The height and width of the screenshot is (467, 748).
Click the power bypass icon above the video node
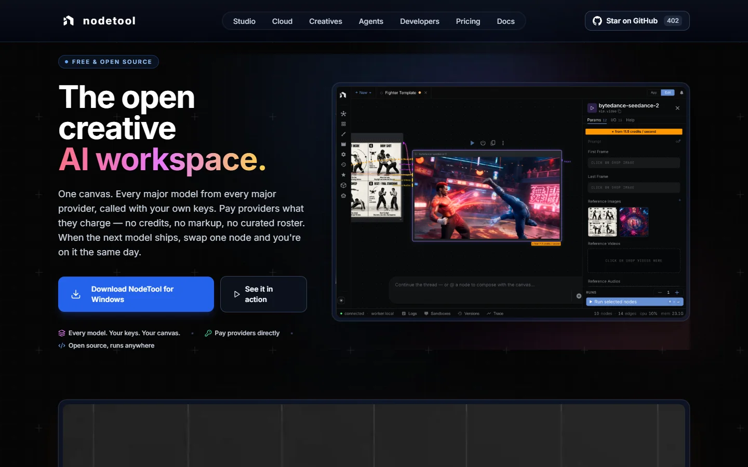[x=483, y=143]
